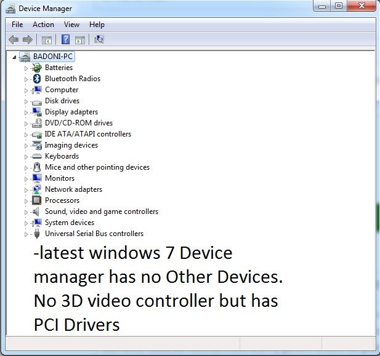Click the Network adapters icon

[x=37, y=189]
